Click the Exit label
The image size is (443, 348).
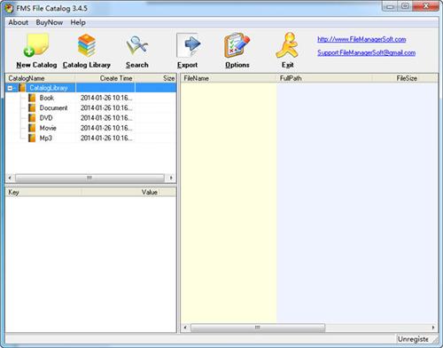coord(287,65)
